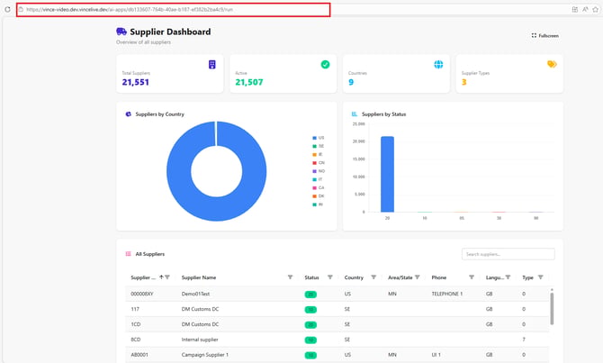Click the browser reload icon
The image size is (603, 363).
click(x=7, y=9)
